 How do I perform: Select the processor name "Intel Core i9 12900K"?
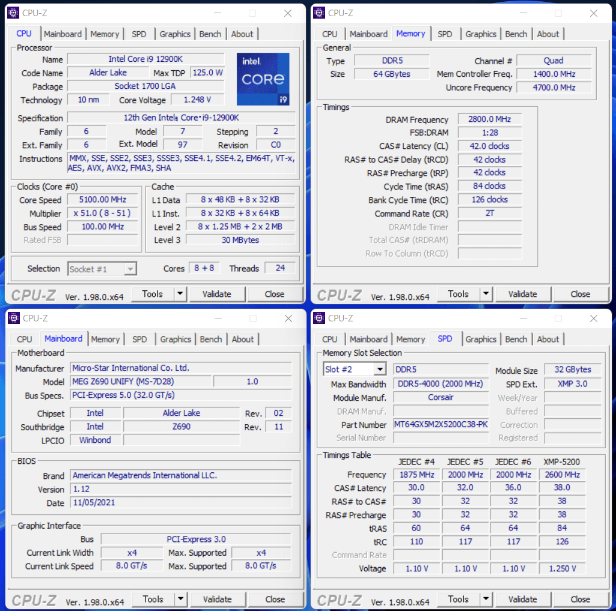pos(146,59)
